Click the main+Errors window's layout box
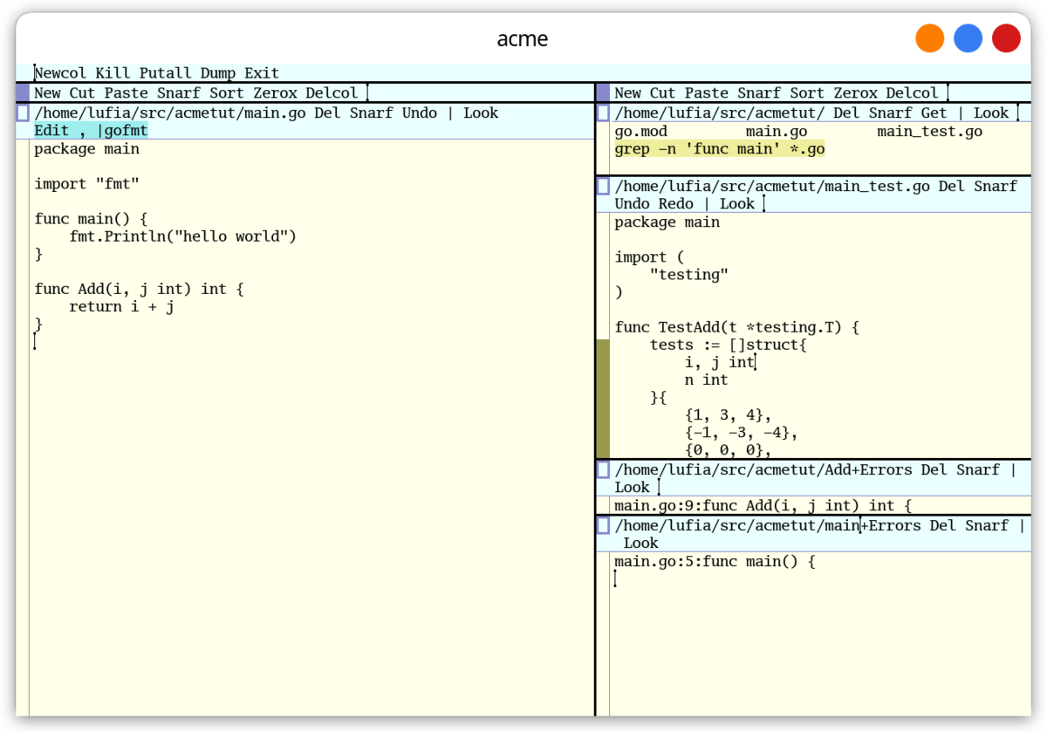Viewport: 1047px width, 732px height. [x=603, y=525]
